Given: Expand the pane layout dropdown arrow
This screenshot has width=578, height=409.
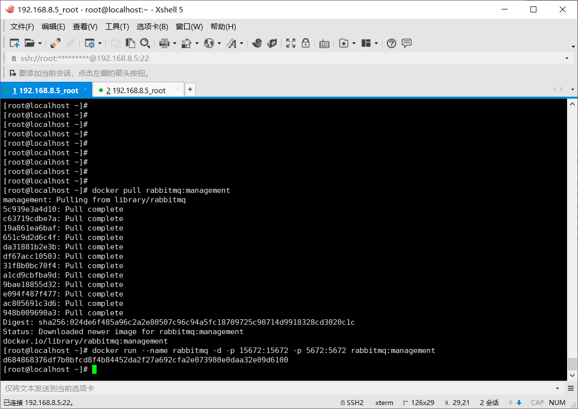Looking at the screenshot, I should pyautogui.click(x=376, y=44).
